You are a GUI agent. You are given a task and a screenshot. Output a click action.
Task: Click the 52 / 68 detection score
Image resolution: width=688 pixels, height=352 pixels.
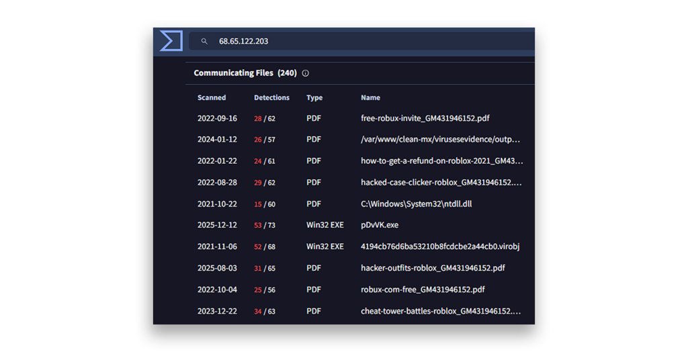pos(265,247)
